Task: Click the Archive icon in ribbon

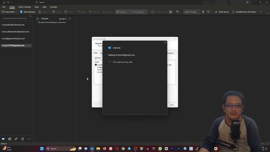Action: click(x=54, y=12)
